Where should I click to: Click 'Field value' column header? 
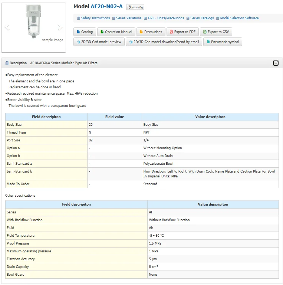tap(115, 117)
